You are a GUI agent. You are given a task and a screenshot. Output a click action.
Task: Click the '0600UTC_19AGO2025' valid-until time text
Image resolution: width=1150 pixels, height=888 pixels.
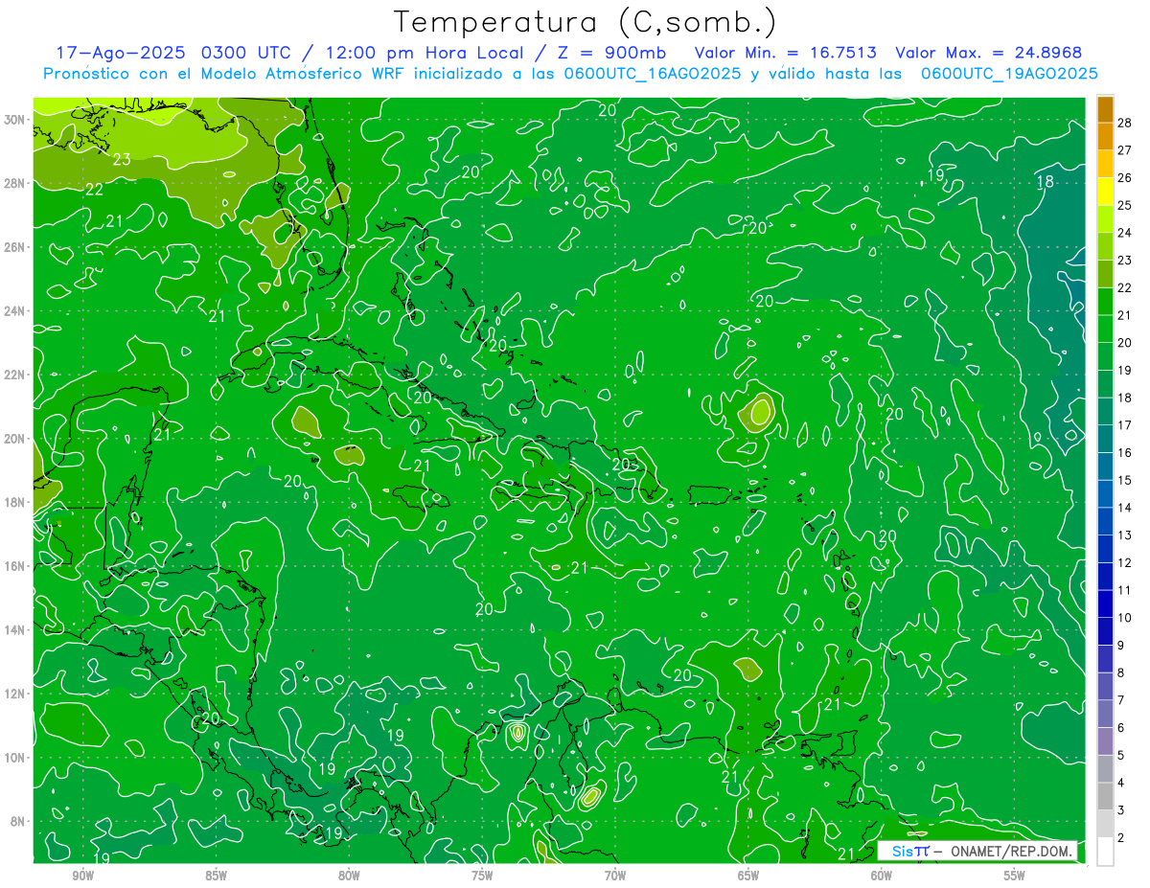pos(1009,74)
